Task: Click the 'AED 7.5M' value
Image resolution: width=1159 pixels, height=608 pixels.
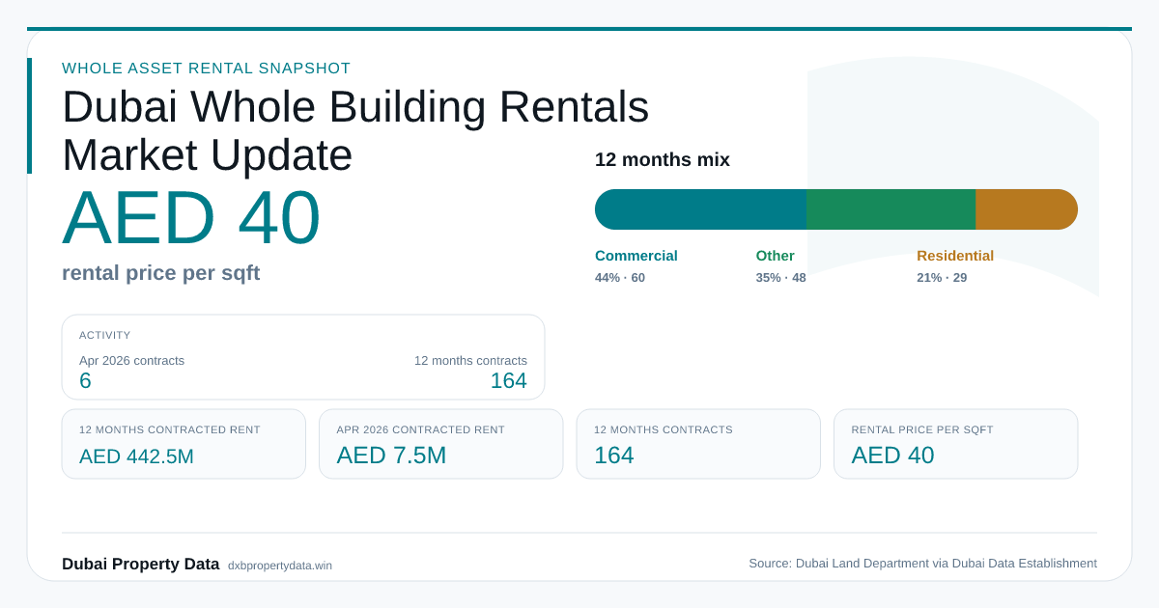Action: [392, 456]
